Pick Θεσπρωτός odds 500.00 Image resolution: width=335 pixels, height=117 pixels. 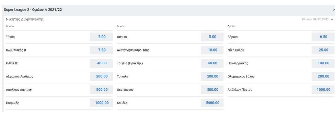[x=212, y=90]
